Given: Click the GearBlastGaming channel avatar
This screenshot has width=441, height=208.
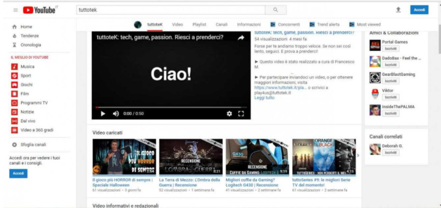Looking at the screenshot, I should pyautogui.click(x=375, y=78).
